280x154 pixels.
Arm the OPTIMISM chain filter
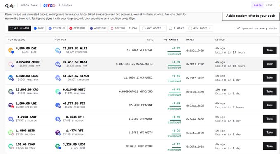(77, 28)
